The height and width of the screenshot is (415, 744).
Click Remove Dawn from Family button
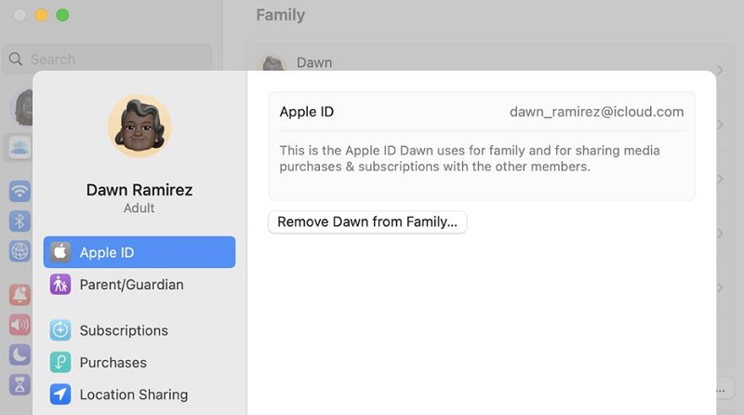coord(367,221)
